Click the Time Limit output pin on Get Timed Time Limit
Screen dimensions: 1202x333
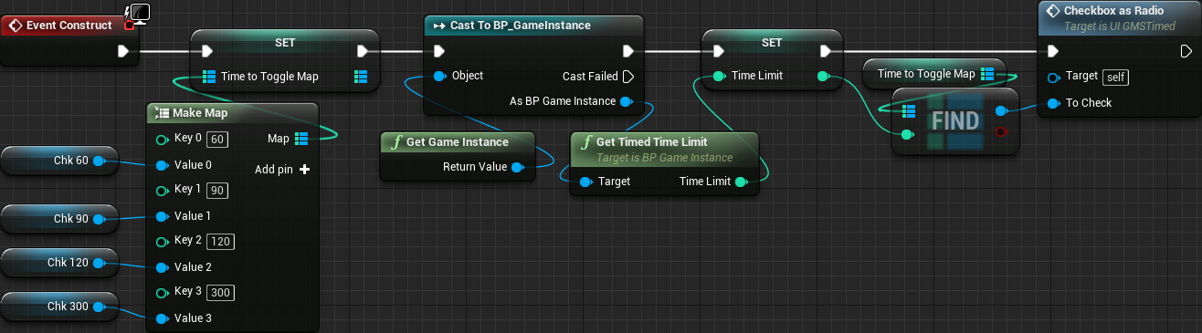(742, 182)
